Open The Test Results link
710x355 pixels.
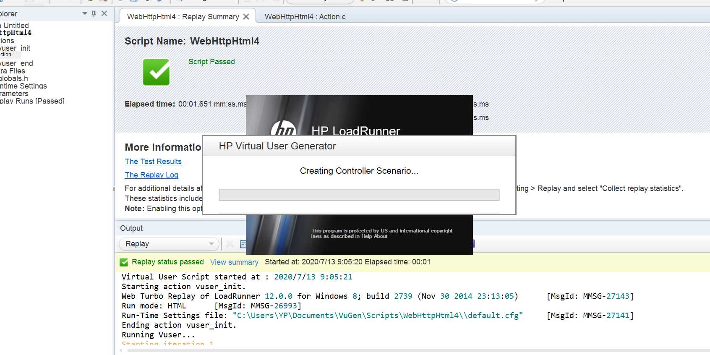pyautogui.click(x=153, y=162)
